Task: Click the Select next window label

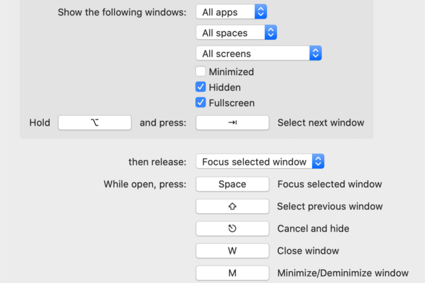Action: click(321, 123)
